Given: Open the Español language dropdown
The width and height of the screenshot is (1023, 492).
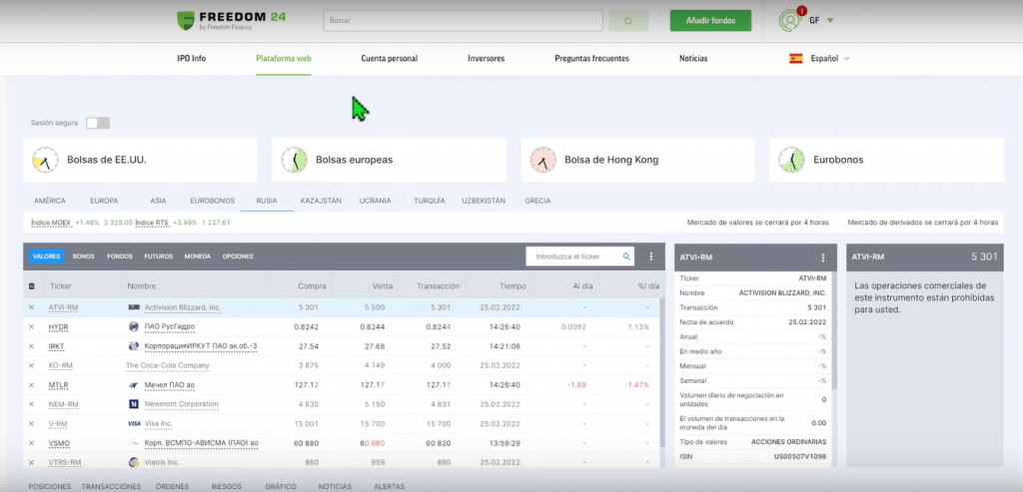Looking at the screenshot, I should pyautogui.click(x=830, y=58).
